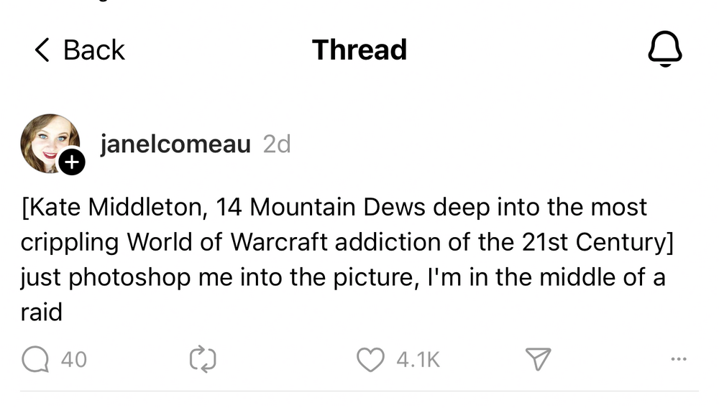Like the post with the heart icon
This screenshot has width=719, height=408.
click(x=370, y=358)
